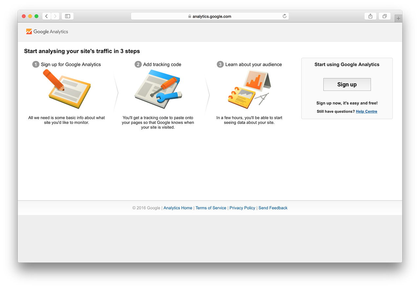The width and height of the screenshot is (420, 288).
Task: Click the pencil and notepad sign-up illustration
Action: click(x=68, y=89)
